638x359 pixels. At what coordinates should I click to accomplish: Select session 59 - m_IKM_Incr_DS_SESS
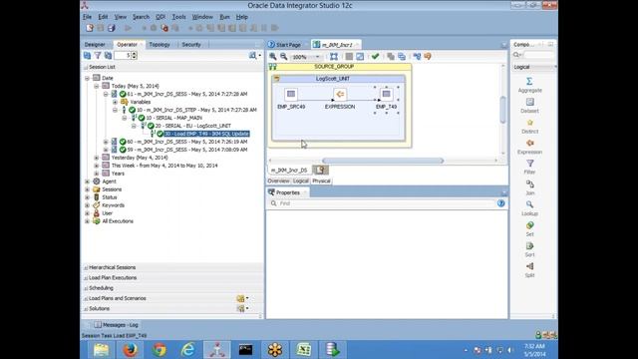pyautogui.click(x=187, y=150)
